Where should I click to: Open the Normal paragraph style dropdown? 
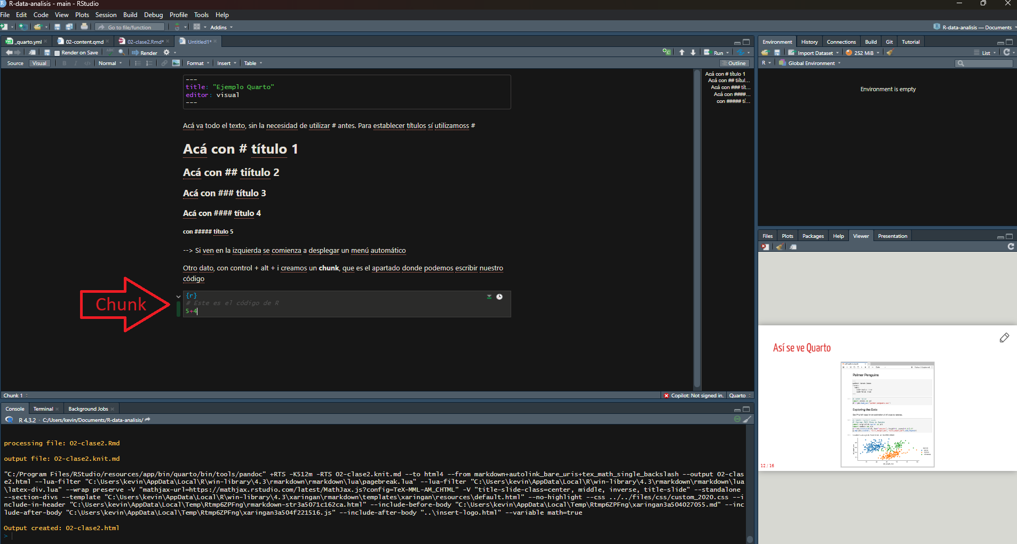(110, 63)
